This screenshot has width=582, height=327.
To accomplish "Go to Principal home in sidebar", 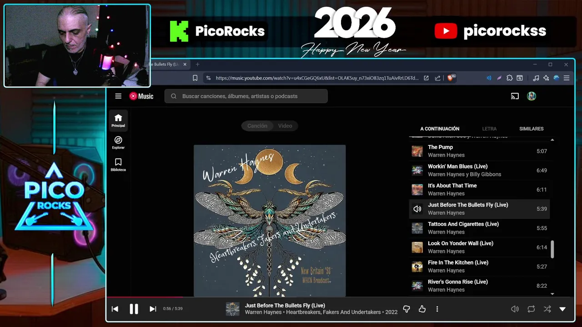I will tap(118, 120).
